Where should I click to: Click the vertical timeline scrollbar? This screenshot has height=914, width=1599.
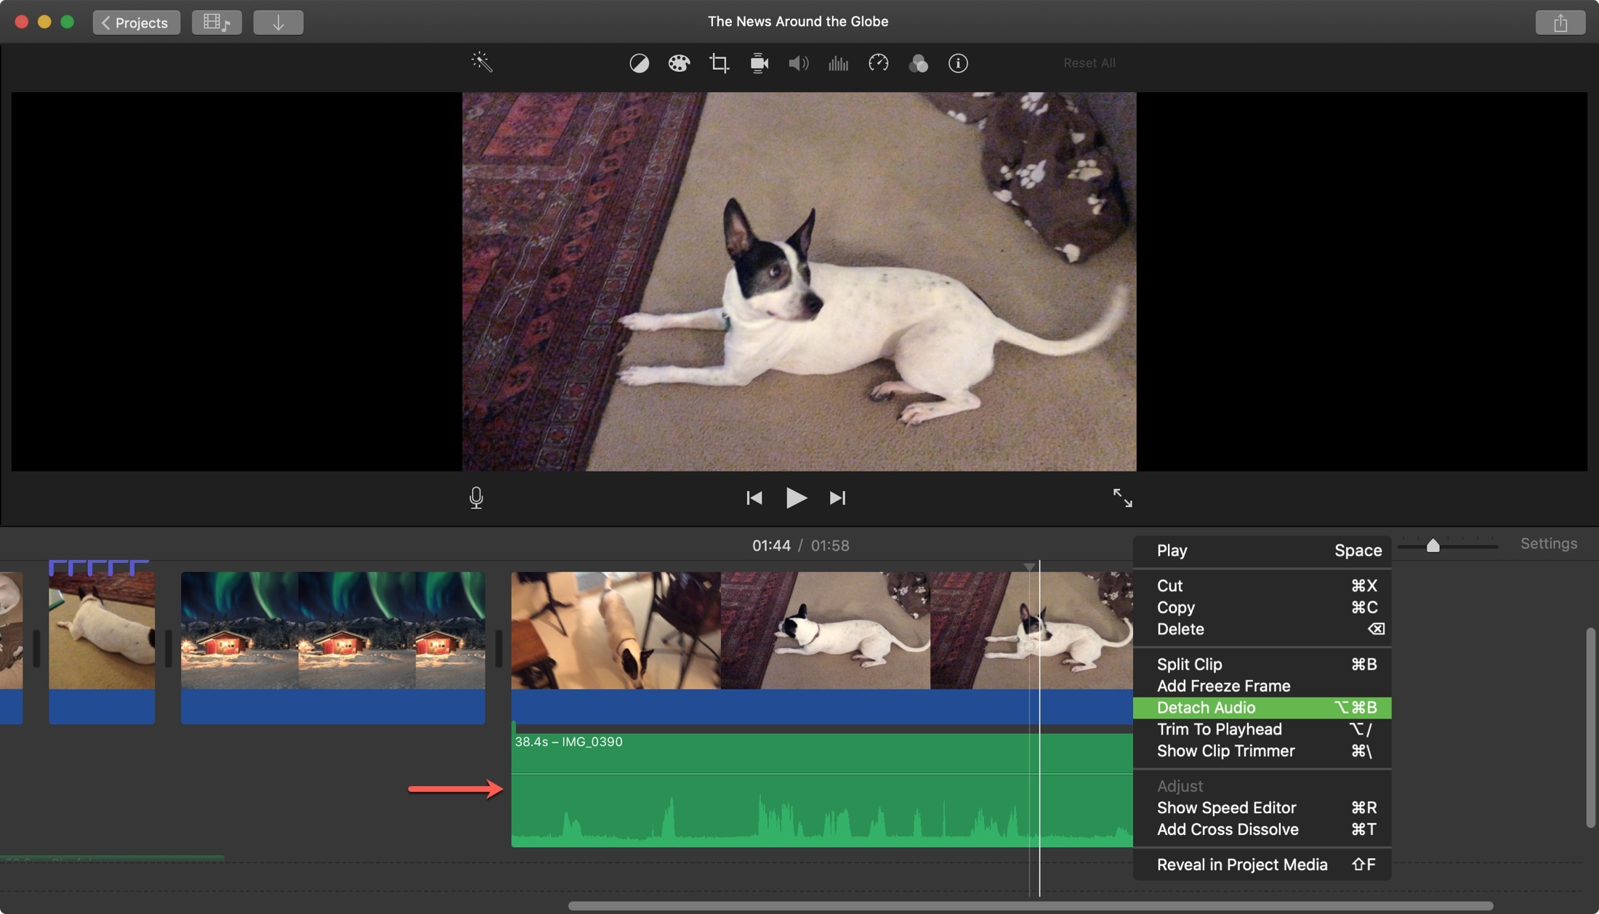tap(1590, 728)
